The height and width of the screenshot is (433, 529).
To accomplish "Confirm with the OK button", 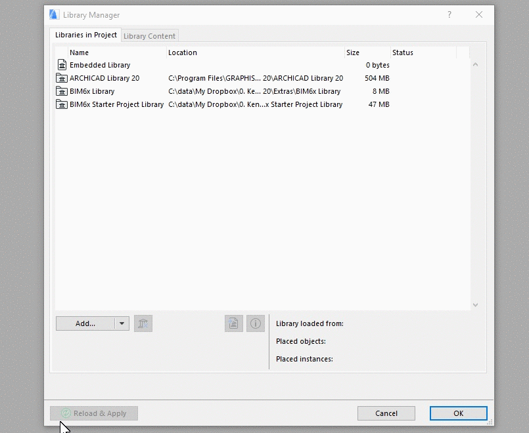I will pyautogui.click(x=459, y=413).
